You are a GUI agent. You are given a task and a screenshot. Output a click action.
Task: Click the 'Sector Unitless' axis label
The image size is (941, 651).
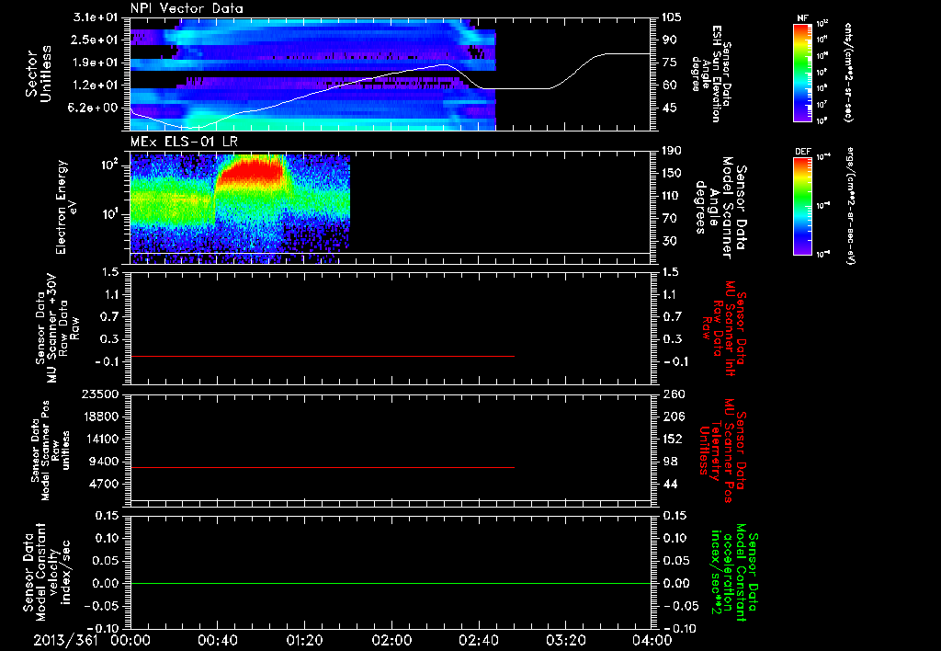coord(39,74)
